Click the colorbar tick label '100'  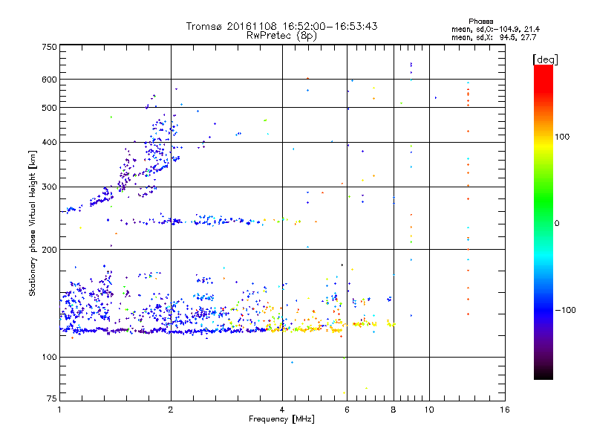pyautogui.click(x=562, y=137)
